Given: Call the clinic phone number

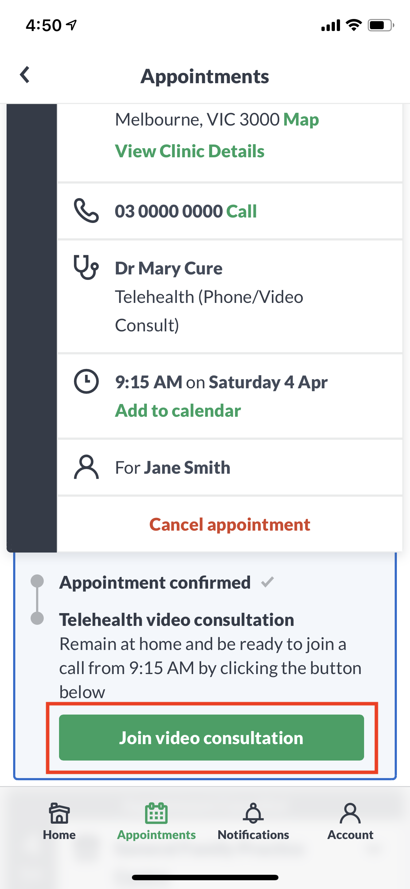Looking at the screenshot, I should click(x=241, y=211).
